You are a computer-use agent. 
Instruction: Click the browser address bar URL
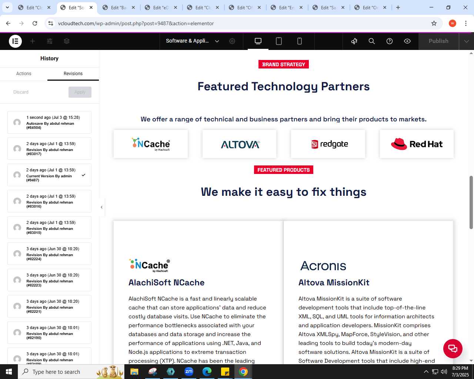[x=136, y=23]
